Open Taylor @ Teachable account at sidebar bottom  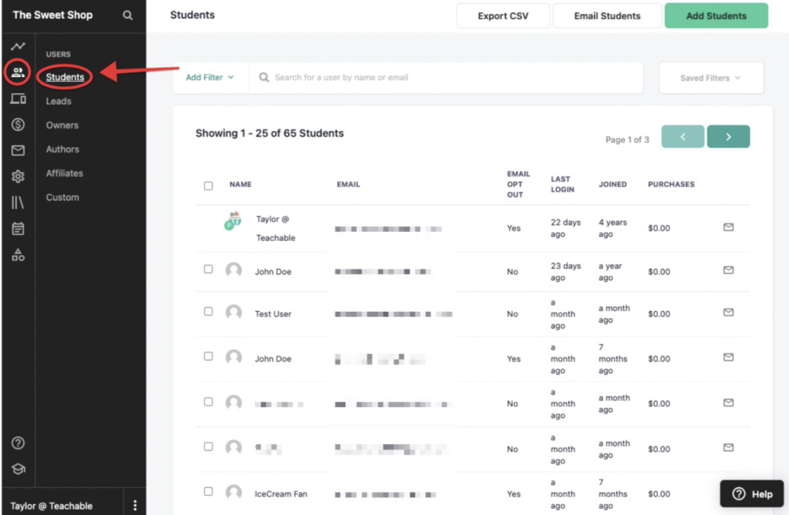52,506
